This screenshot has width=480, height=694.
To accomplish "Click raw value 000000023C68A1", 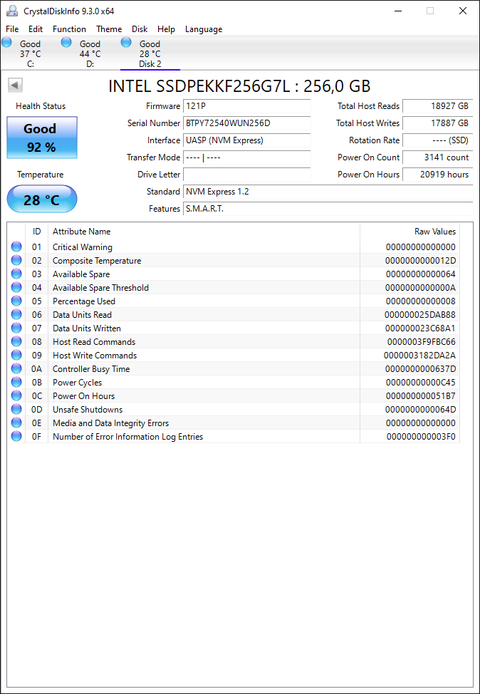I will [420, 328].
